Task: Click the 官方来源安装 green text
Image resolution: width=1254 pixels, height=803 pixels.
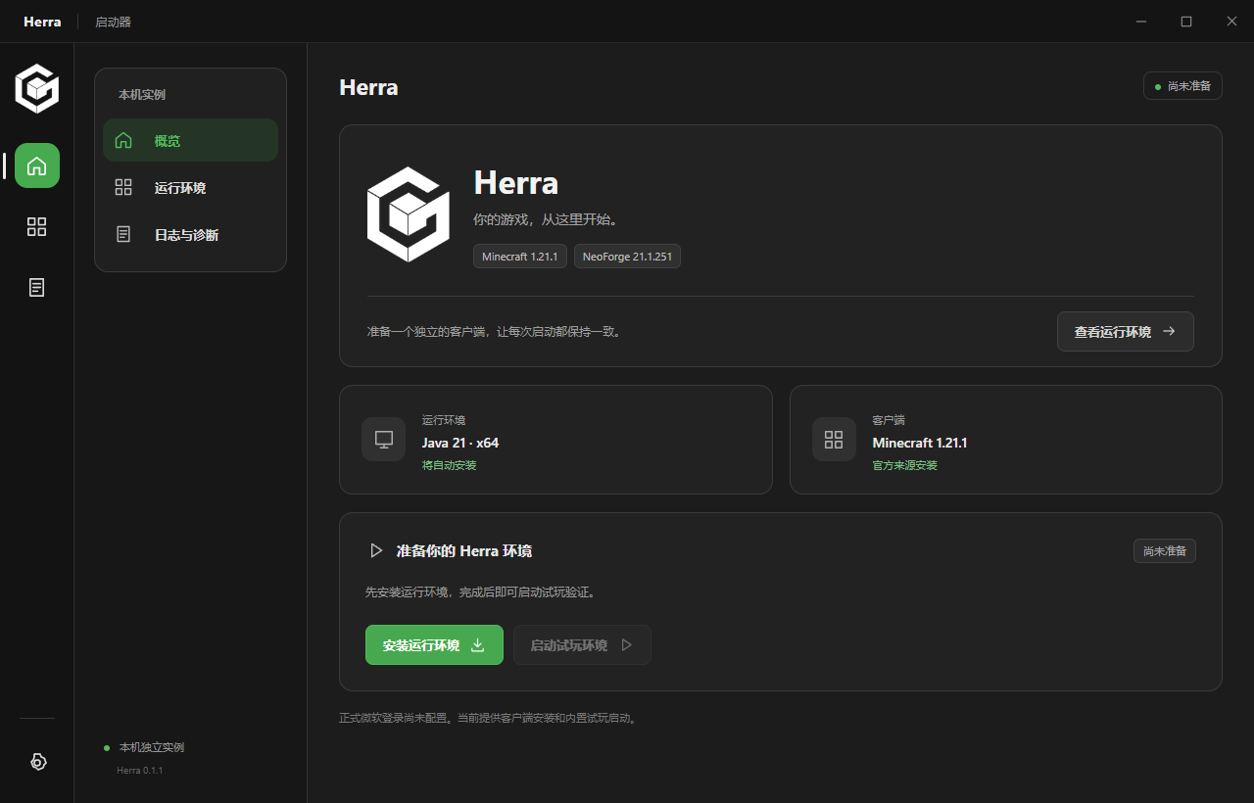Action: click(x=905, y=465)
